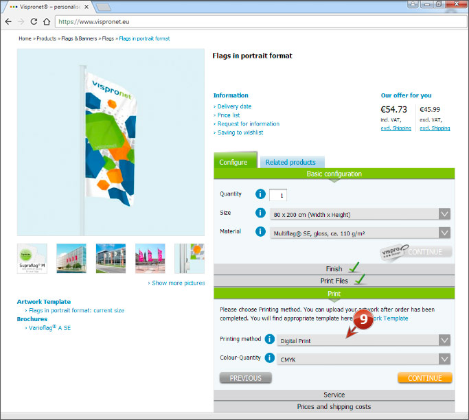
Task: Click the €45.99 excl. VAT price
Action: tap(430, 110)
